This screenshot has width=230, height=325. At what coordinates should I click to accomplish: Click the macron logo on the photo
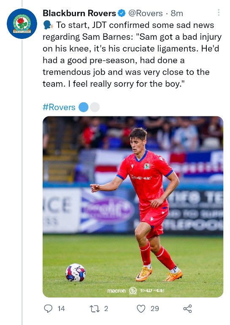[116, 291]
